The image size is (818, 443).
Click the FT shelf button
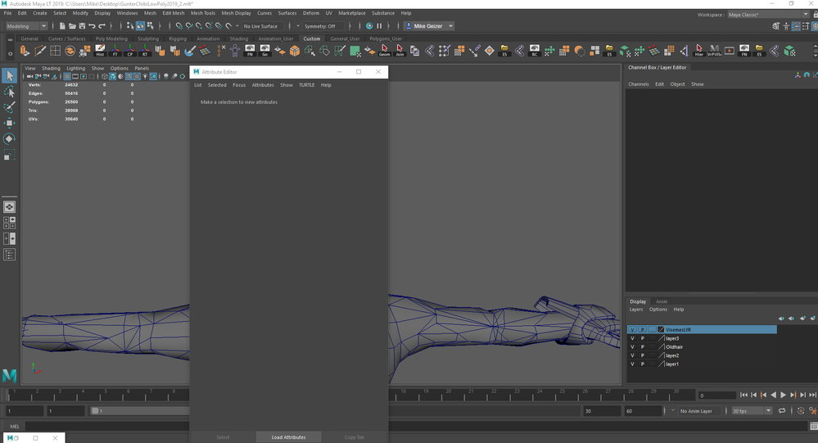(x=115, y=51)
